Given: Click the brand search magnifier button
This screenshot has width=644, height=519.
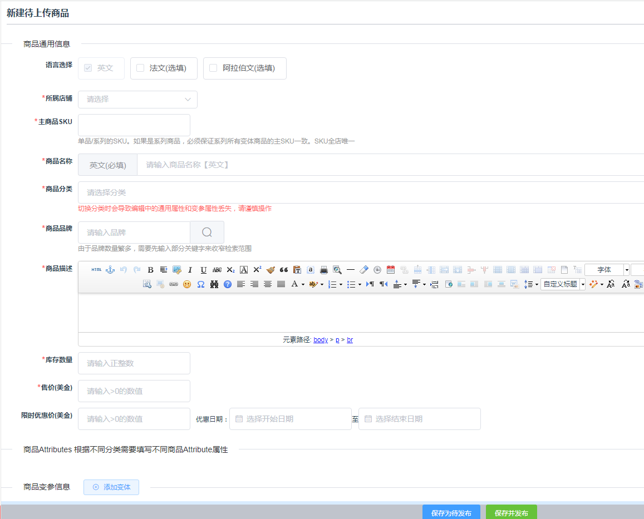Looking at the screenshot, I should [x=207, y=233].
